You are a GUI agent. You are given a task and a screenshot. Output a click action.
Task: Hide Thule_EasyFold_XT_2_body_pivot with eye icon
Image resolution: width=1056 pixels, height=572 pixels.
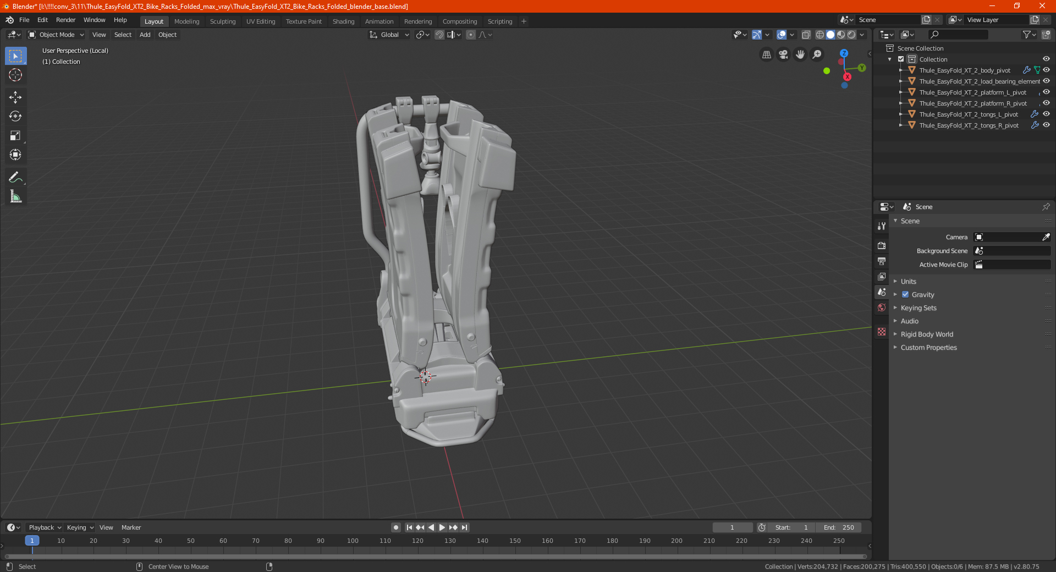pyautogui.click(x=1046, y=70)
